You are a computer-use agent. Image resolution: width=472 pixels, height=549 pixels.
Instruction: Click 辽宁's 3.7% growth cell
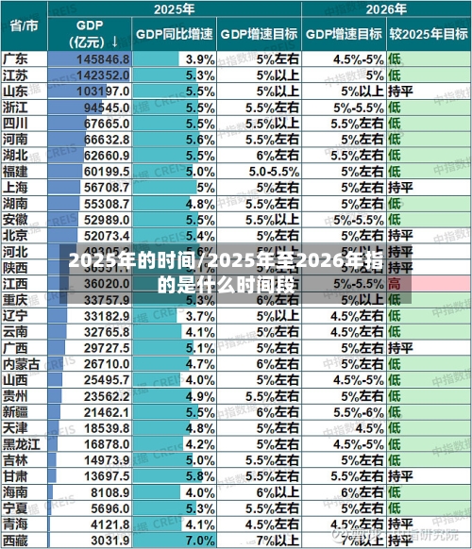[x=174, y=316]
